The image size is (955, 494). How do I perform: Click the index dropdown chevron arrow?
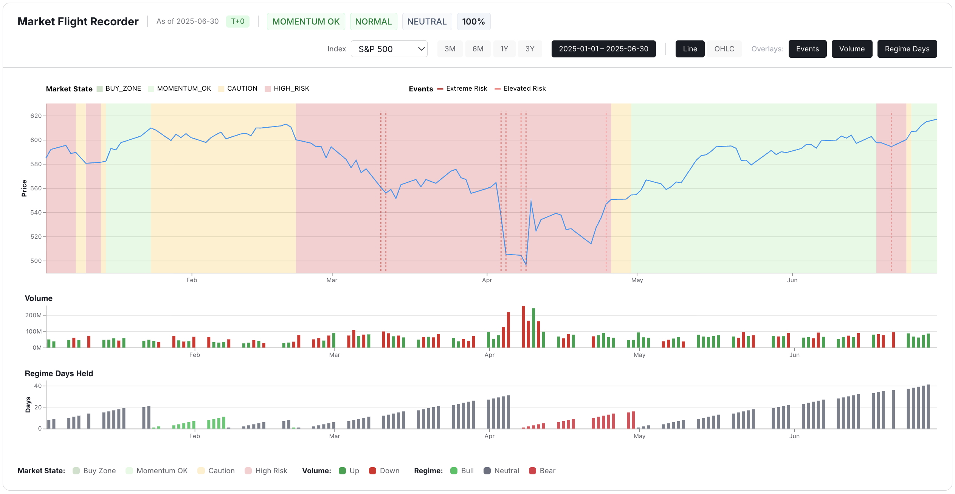click(x=421, y=49)
